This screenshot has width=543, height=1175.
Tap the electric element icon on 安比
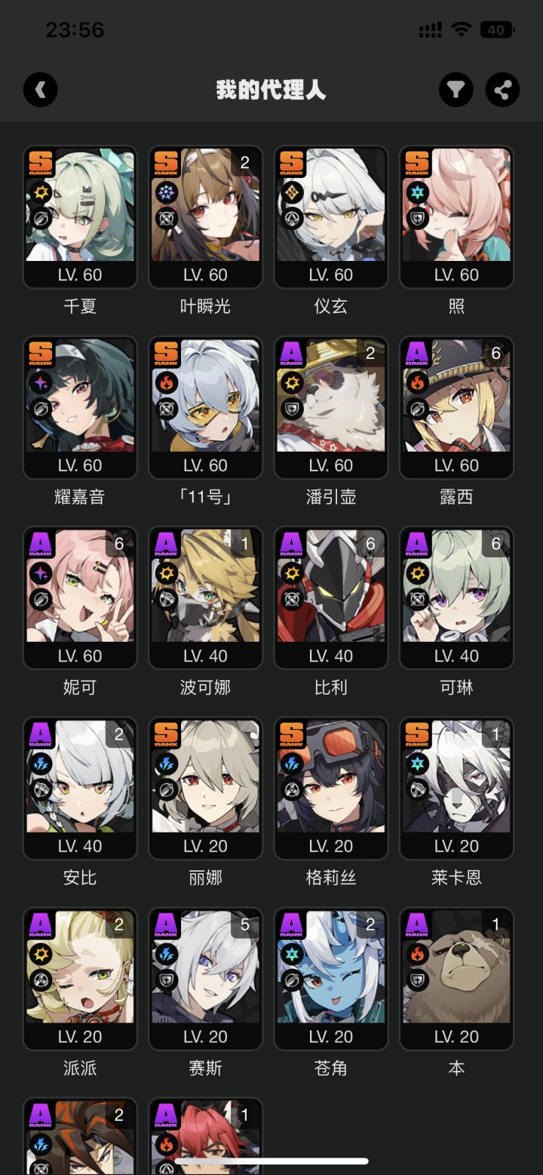pyautogui.click(x=41, y=765)
